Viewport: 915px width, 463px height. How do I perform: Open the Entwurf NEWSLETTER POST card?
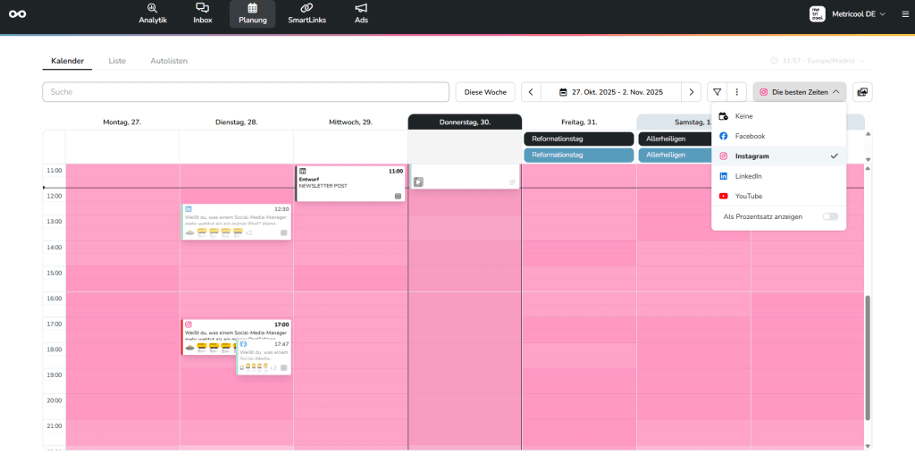[x=350, y=183]
